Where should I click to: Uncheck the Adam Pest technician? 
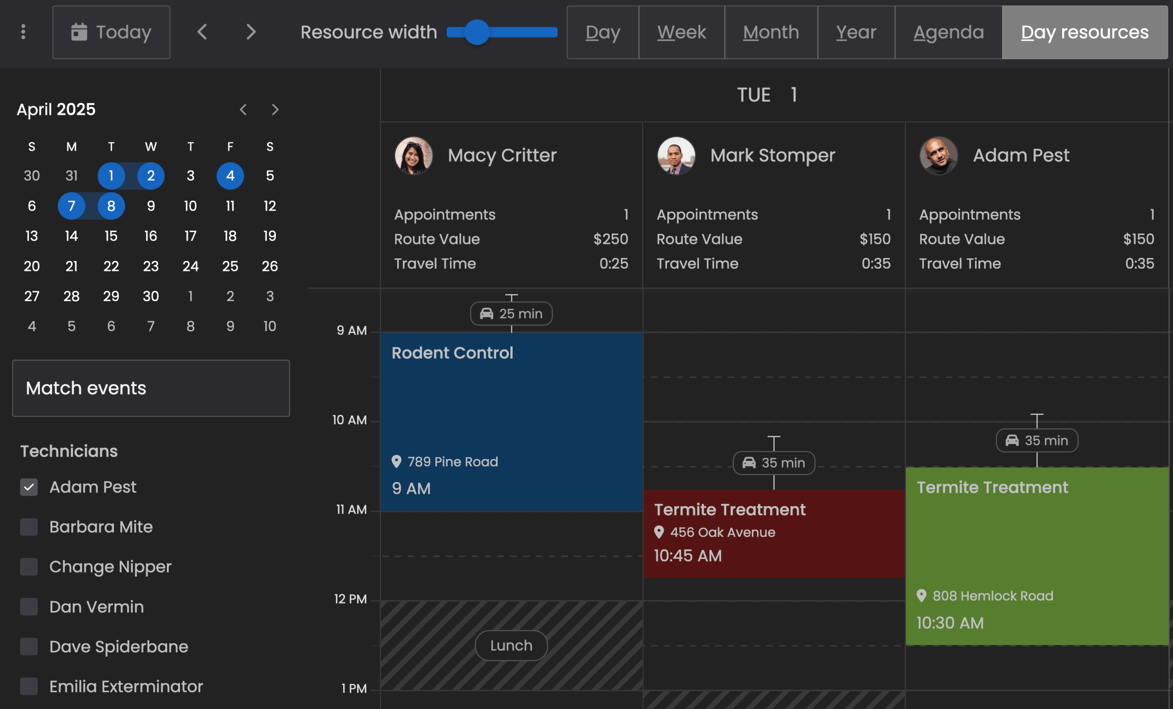28,487
